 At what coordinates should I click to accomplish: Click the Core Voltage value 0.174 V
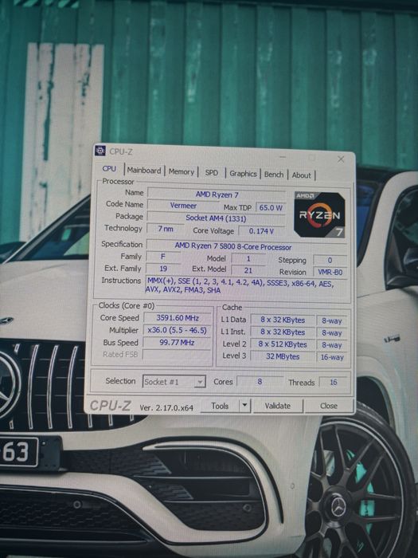(x=262, y=231)
